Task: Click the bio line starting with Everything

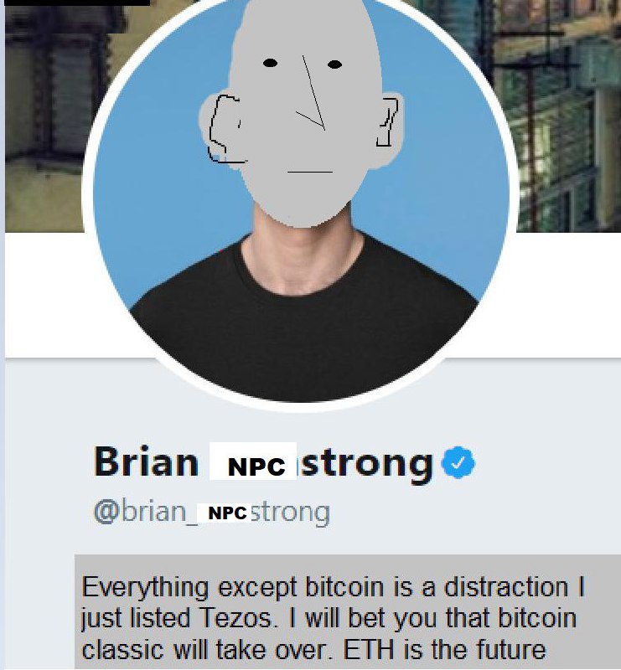Action: (333, 587)
